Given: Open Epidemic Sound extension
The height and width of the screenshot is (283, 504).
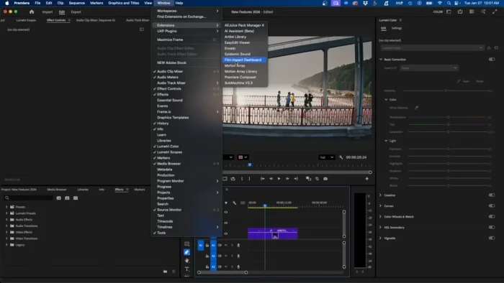Looking at the screenshot, I should (237, 54).
